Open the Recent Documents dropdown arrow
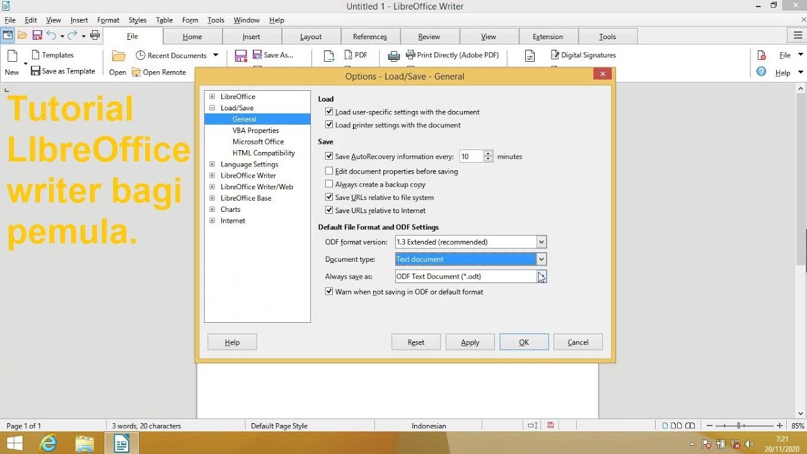Viewport: 807px width, 454px height. [x=216, y=55]
